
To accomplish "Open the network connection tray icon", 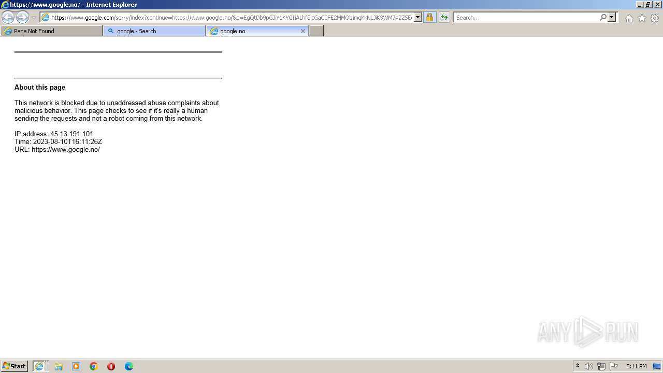I will pos(601,366).
